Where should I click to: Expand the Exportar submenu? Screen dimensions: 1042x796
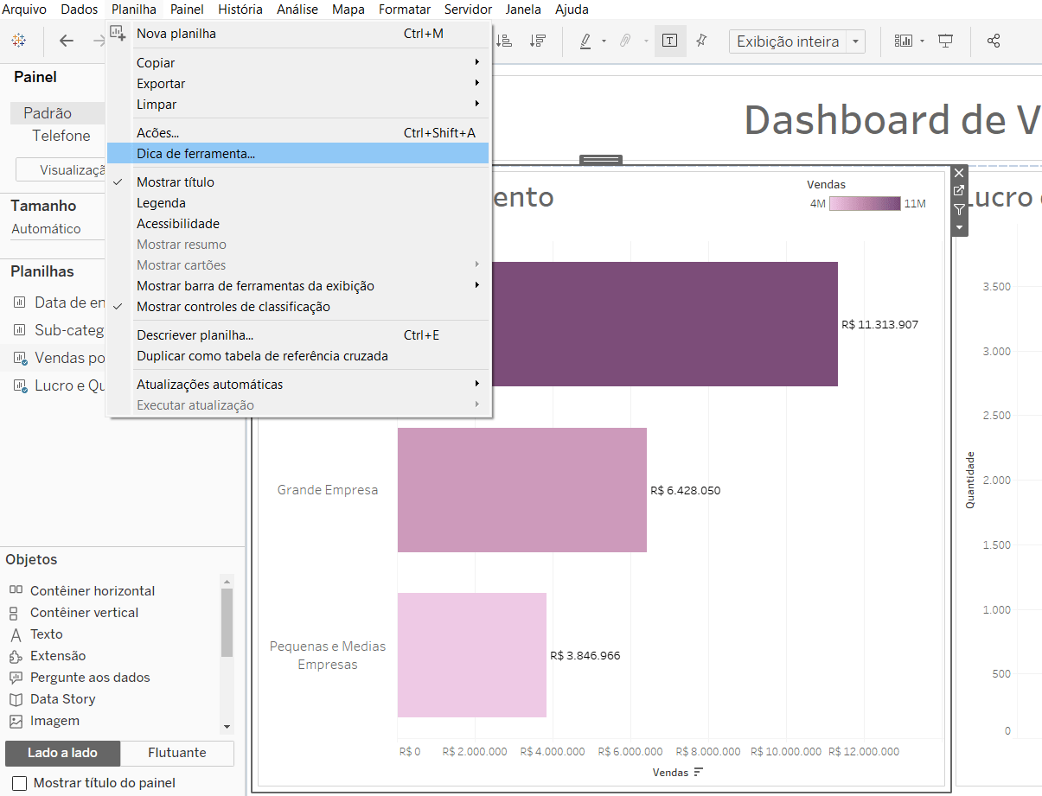click(x=299, y=84)
